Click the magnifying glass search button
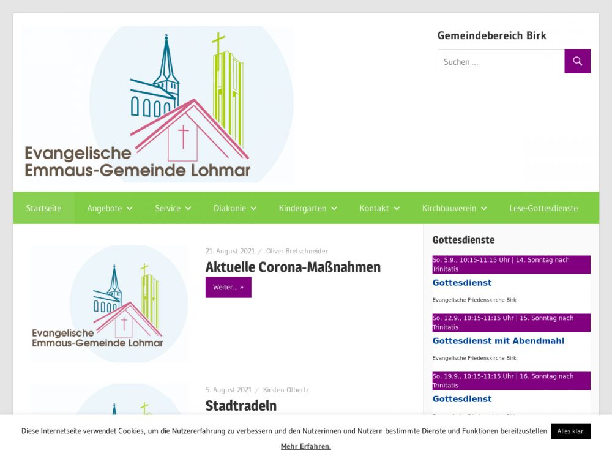Screen dimensions: 612x459 click(x=577, y=61)
